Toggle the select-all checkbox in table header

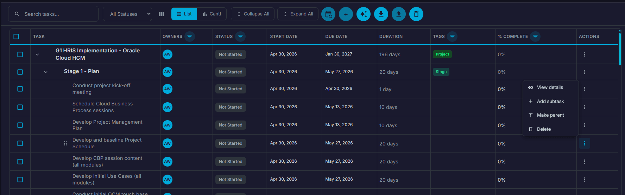(16, 37)
